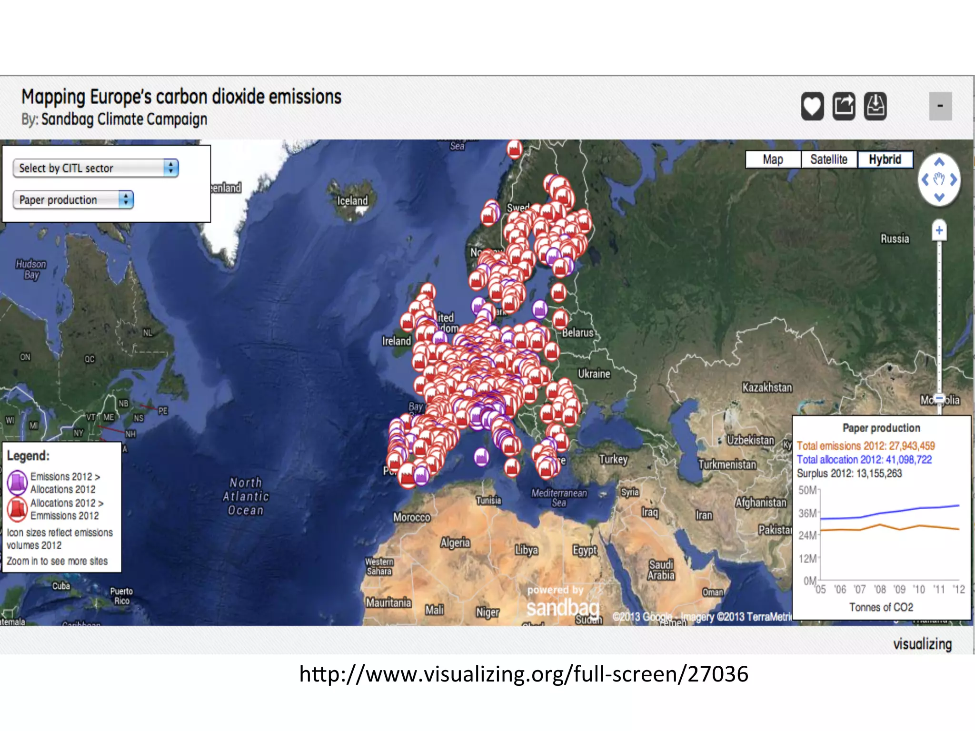Open the Paper production dropdown
Screen dimensions: 975x731
point(73,200)
